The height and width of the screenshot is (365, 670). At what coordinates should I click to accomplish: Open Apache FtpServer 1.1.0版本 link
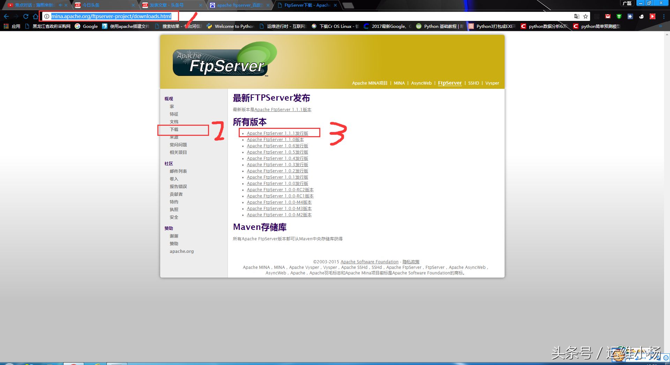[275, 140]
